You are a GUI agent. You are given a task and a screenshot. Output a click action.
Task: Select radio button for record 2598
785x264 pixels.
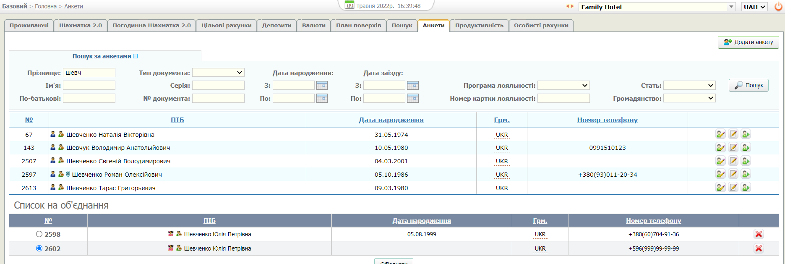(39, 234)
